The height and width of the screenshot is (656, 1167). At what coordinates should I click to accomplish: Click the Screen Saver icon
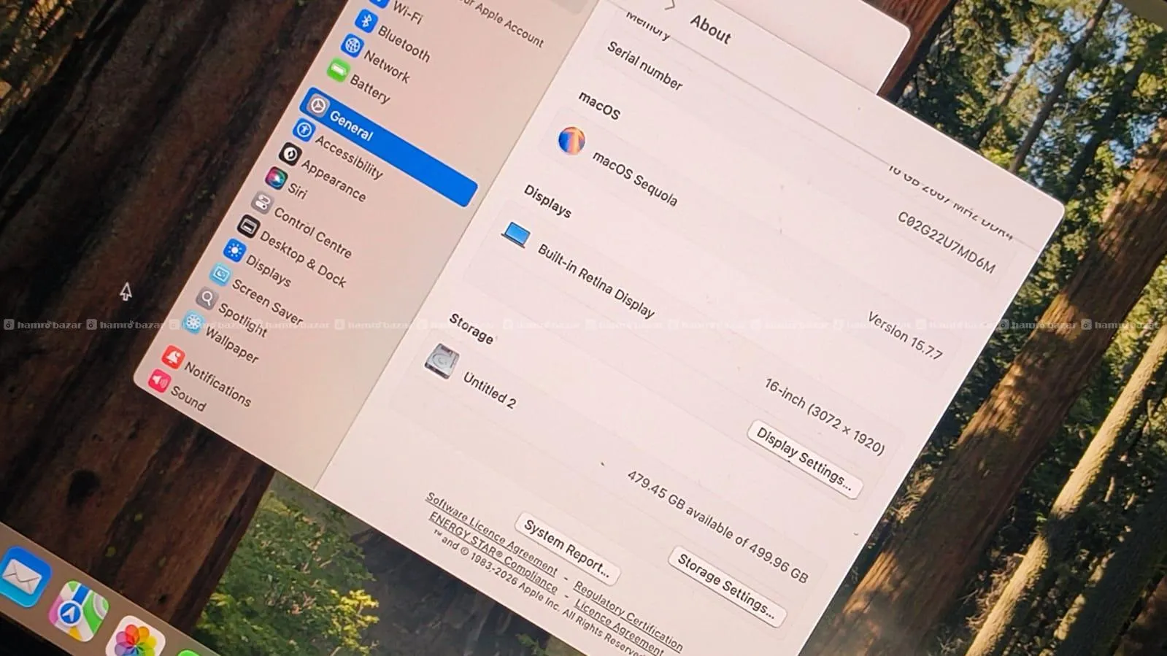[x=220, y=274]
